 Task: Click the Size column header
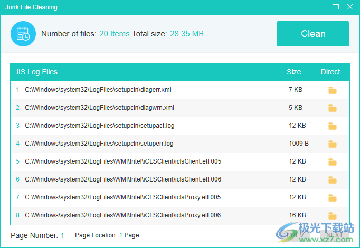293,72
